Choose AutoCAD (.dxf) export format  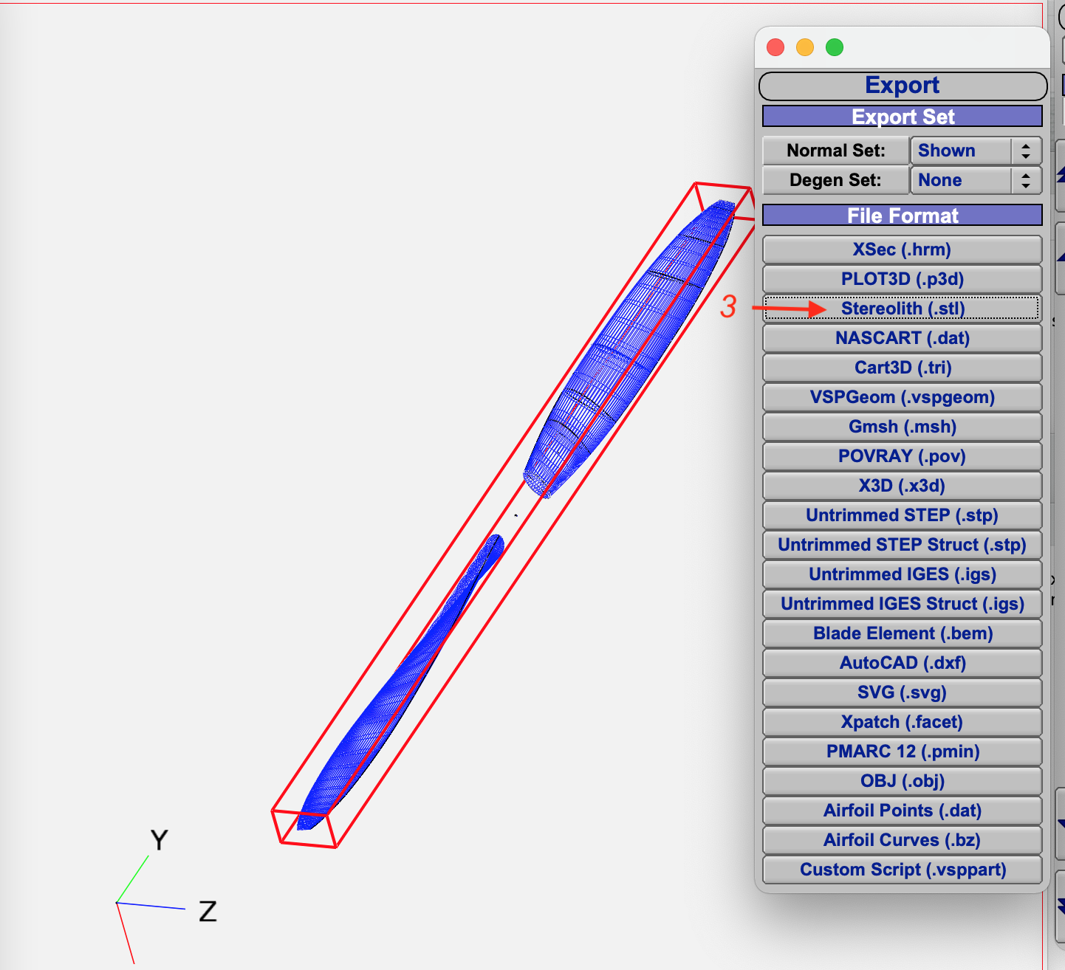coord(902,663)
